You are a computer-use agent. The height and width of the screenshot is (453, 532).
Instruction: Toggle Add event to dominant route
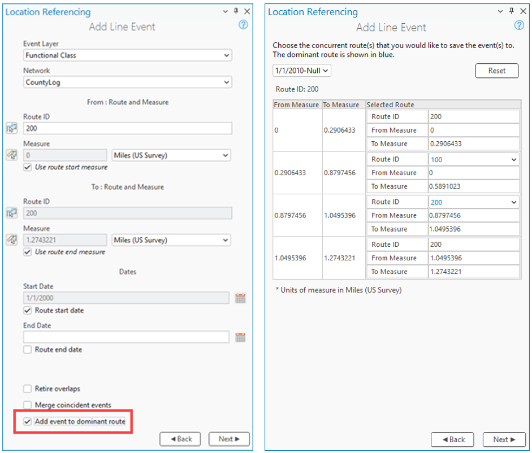(x=28, y=421)
